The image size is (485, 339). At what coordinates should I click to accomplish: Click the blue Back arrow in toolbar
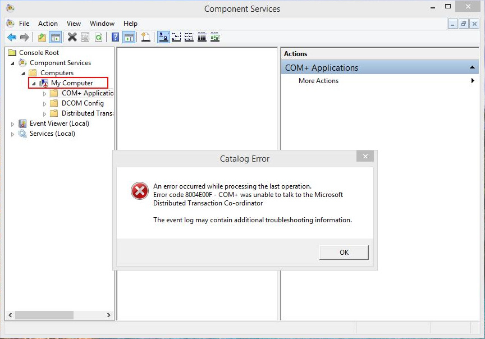click(x=12, y=38)
